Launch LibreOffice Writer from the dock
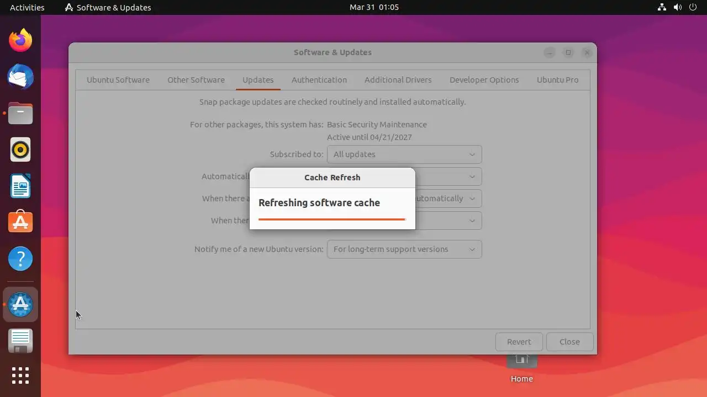The width and height of the screenshot is (707, 397). point(20,186)
